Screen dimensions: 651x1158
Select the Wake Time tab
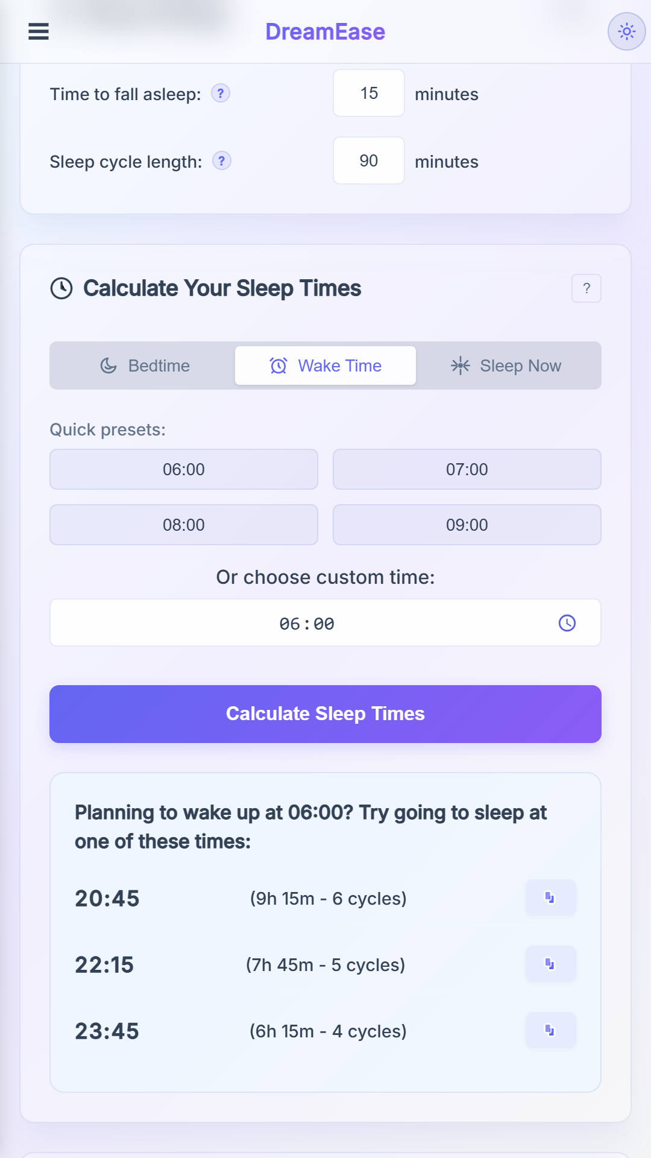coord(325,365)
